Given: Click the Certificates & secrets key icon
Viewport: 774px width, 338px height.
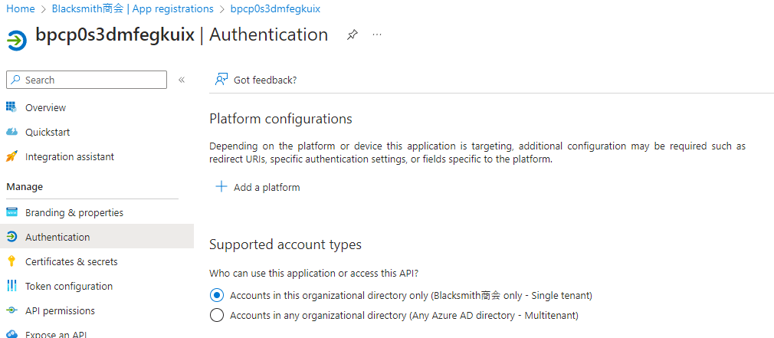Looking at the screenshot, I should [x=11, y=261].
